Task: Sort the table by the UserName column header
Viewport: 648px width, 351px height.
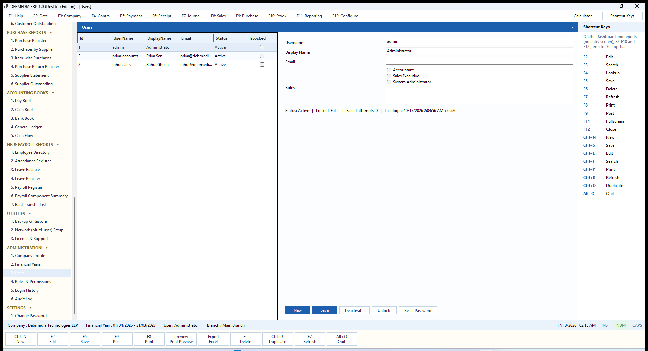Action: (x=128, y=38)
